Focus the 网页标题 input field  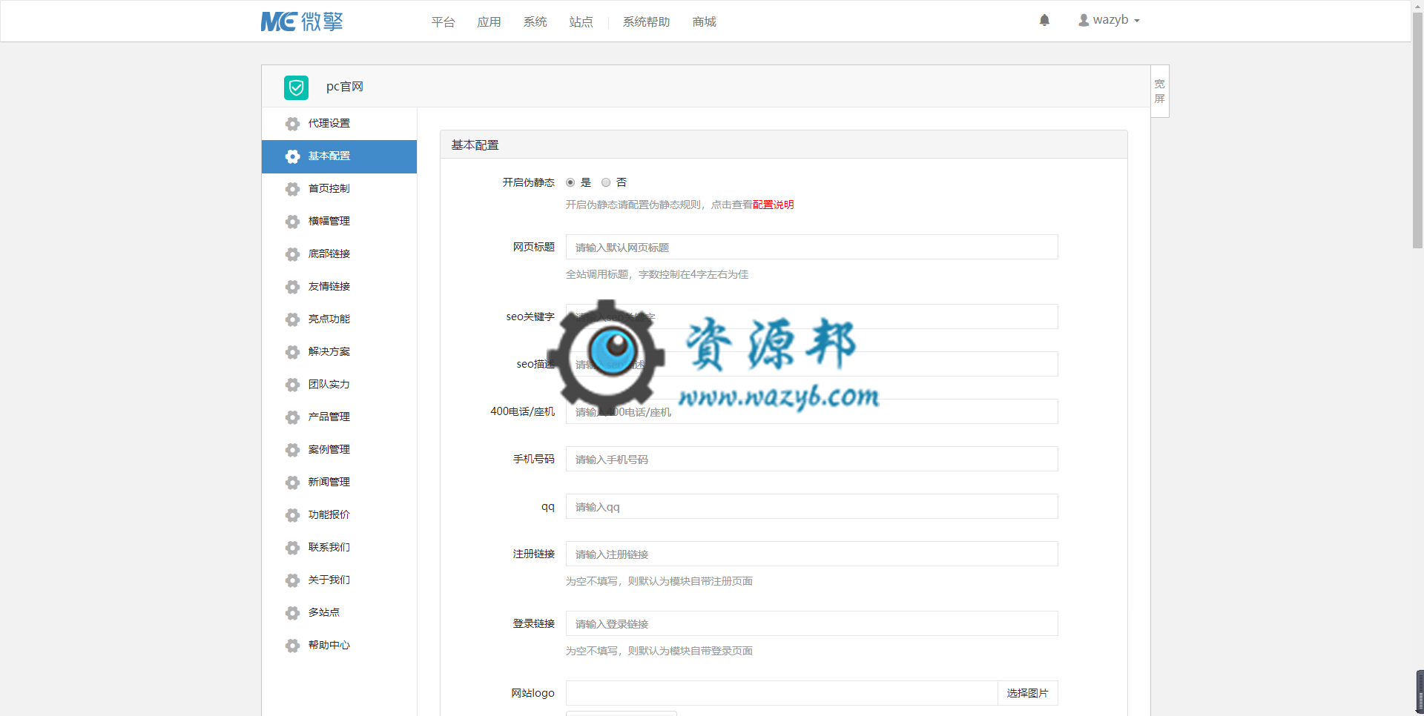(x=812, y=247)
